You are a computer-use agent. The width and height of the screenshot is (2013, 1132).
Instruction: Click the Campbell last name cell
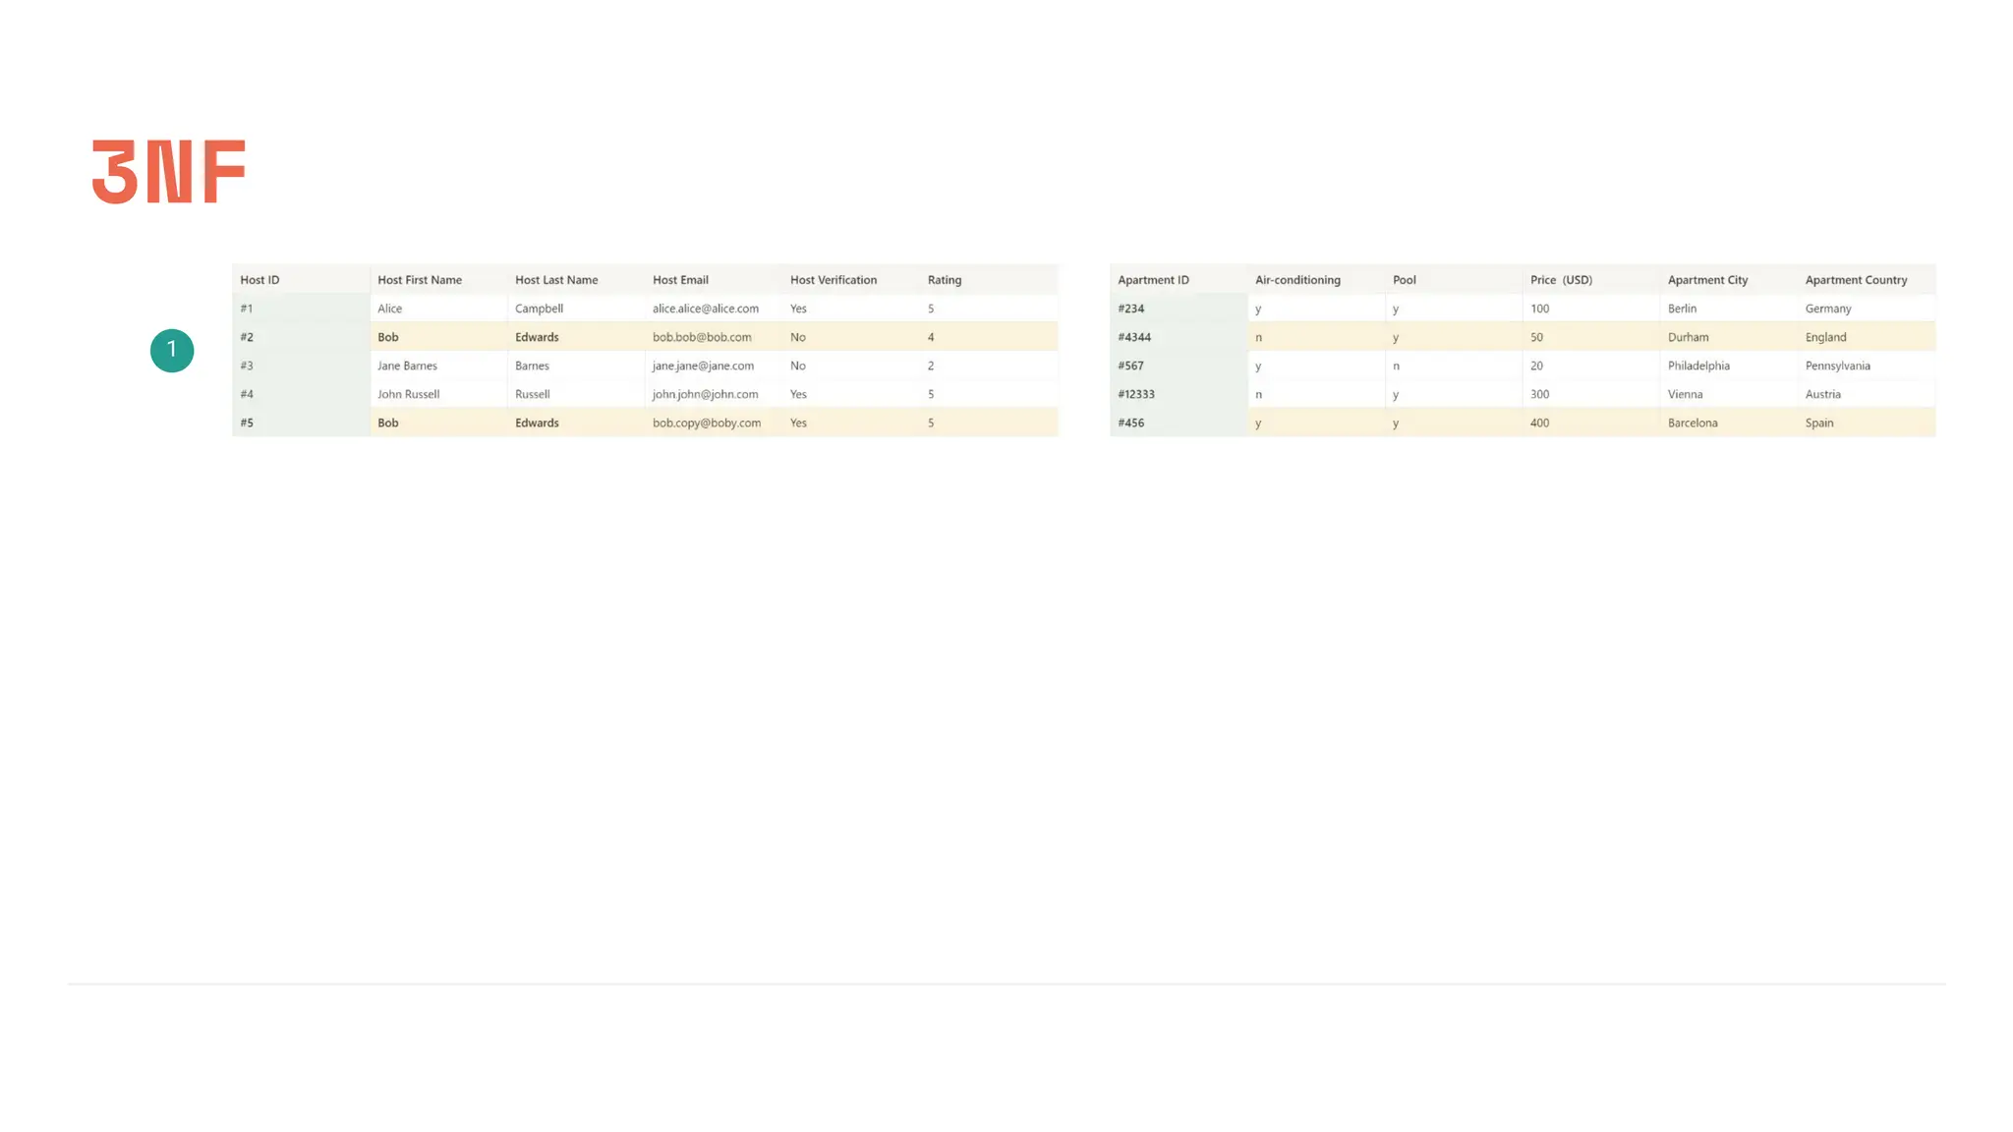(539, 309)
